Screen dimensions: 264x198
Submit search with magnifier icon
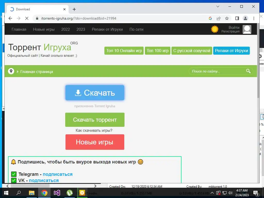tap(248, 71)
